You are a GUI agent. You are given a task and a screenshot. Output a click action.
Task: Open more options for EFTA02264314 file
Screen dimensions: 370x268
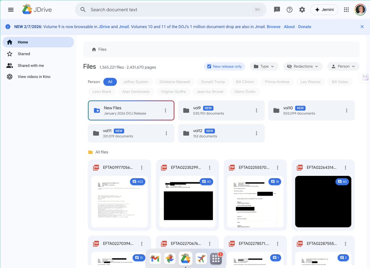click(345, 168)
